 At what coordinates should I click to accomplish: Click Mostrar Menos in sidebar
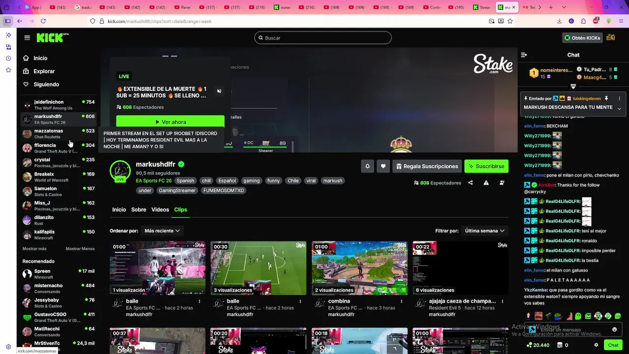[80, 249]
